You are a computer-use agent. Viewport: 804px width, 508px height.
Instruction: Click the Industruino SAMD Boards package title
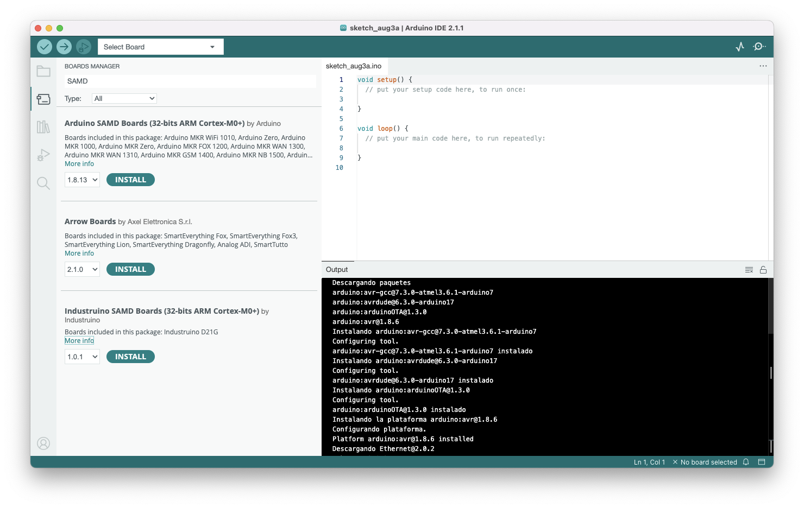tap(162, 311)
